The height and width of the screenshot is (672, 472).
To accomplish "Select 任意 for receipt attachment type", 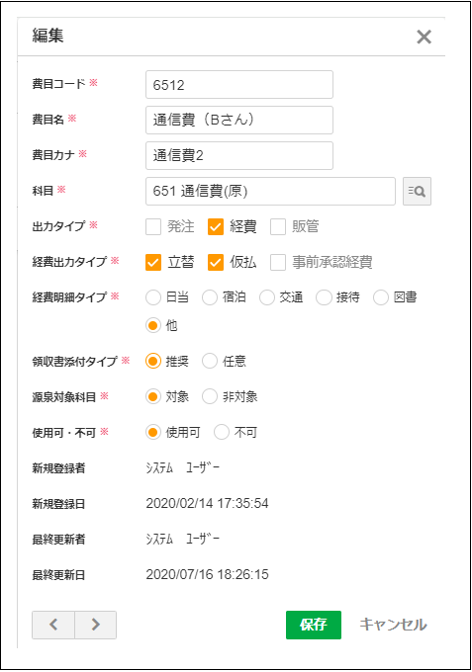I will coord(210,362).
